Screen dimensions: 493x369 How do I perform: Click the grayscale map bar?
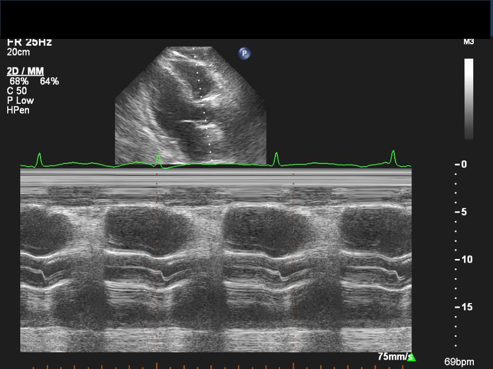469,99
